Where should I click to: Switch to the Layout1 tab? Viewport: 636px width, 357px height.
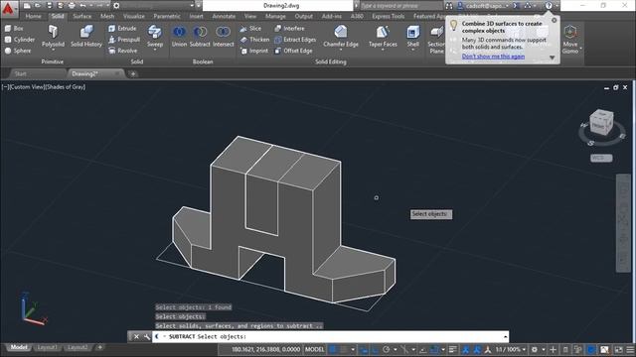[x=47, y=347]
